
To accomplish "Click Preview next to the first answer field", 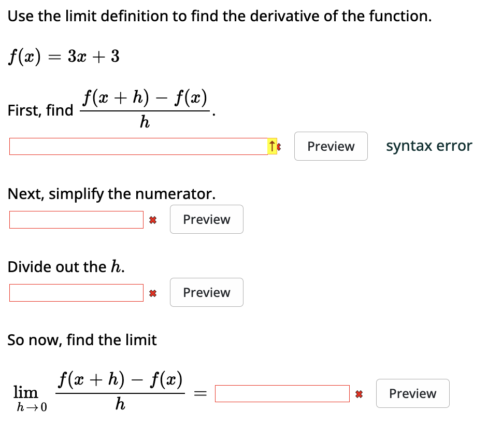I will click(x=331, y=146).
